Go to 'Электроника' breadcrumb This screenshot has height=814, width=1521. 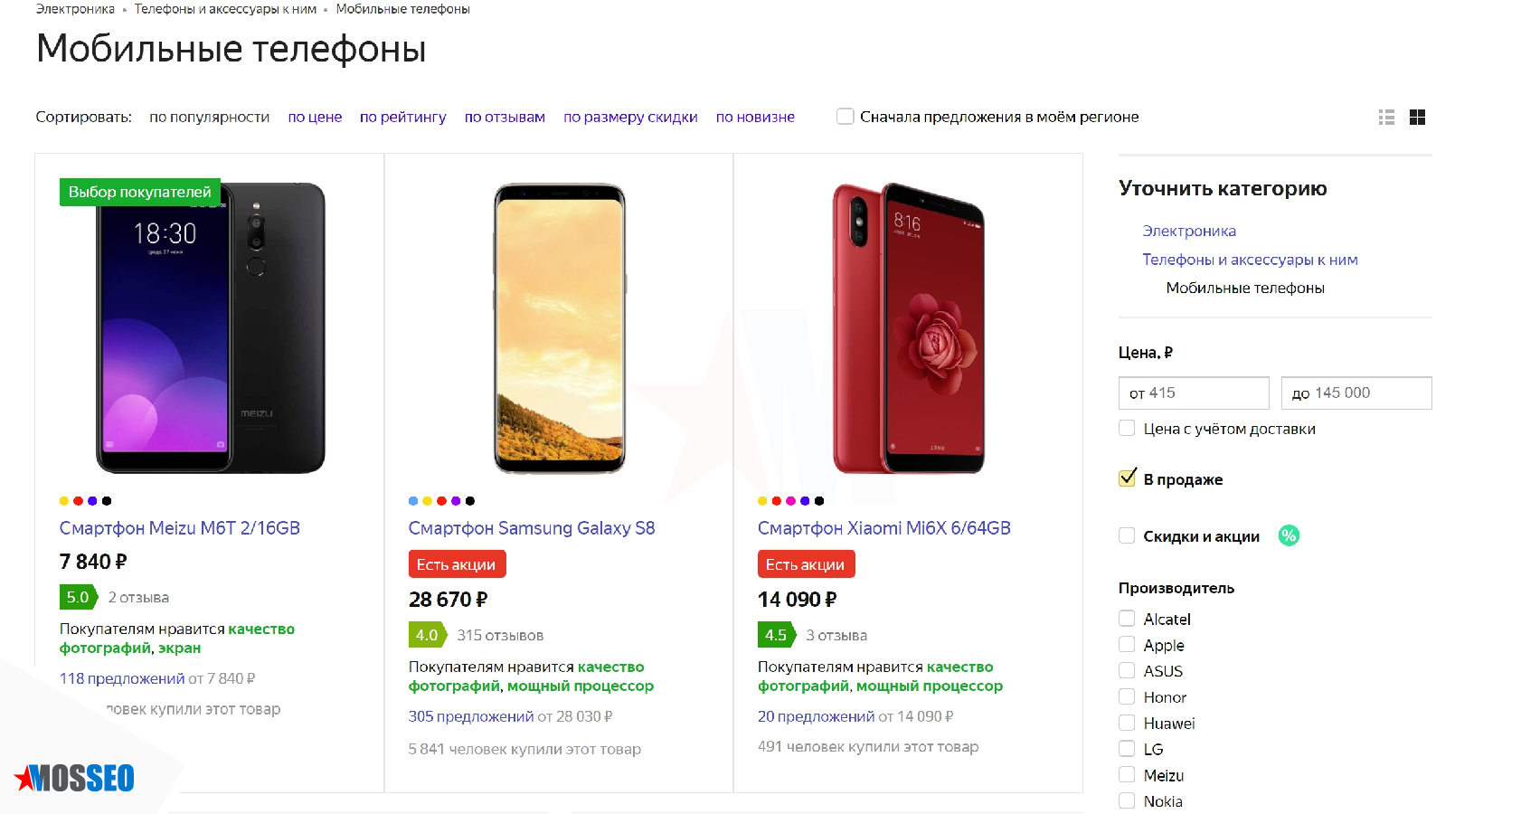click(x=72, y=8)
